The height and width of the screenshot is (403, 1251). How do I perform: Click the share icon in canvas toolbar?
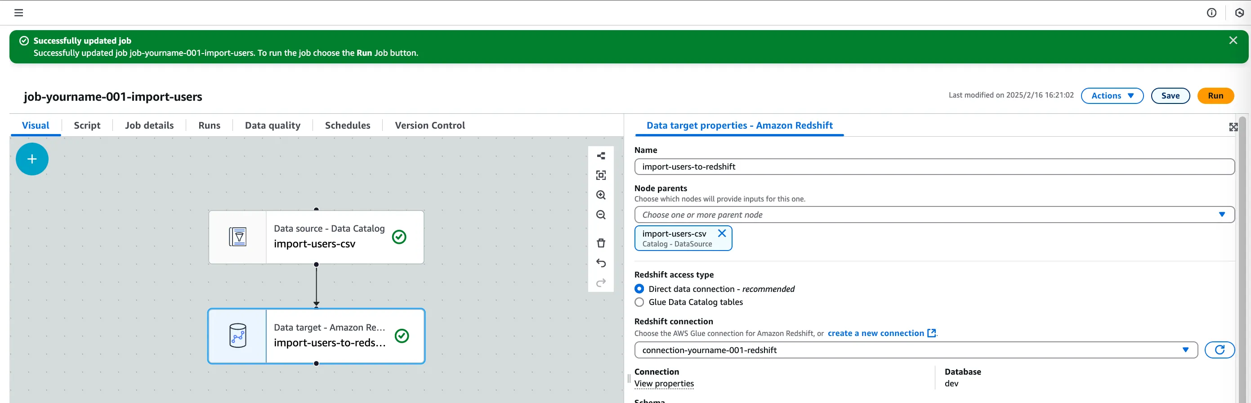pyautogui.click(x=601, y=156)
